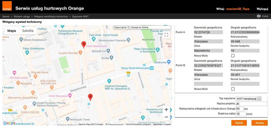Click Punkt B Kod pocztowy 00-401
This screenshot has height=128, width=271.
click(x=245, y=75)
